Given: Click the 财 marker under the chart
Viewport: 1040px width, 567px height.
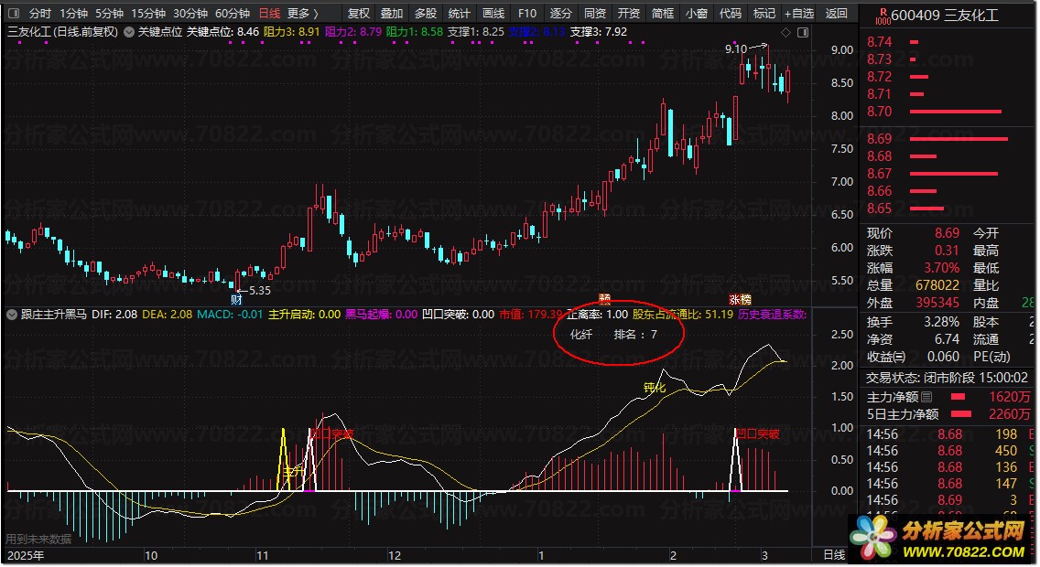Looking at the screenshot, I should click(236, 300).
